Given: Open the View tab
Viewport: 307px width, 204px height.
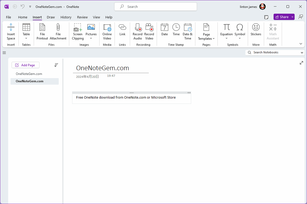Looking at the screenshot, I should coord(96,17).
